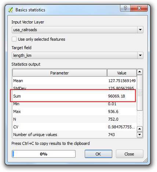The width and height of the screenshot is (157, 172).
Task: Click the Close button
Action: (129, 154)
